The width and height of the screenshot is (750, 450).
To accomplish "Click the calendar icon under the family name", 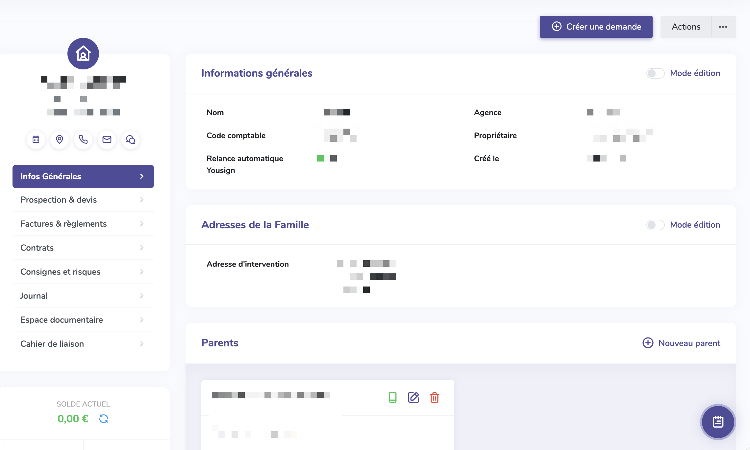I will (x=36, y=140).
